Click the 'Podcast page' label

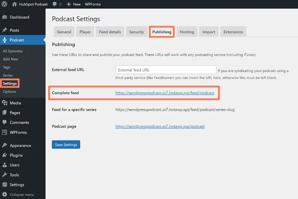click(64, 127)
